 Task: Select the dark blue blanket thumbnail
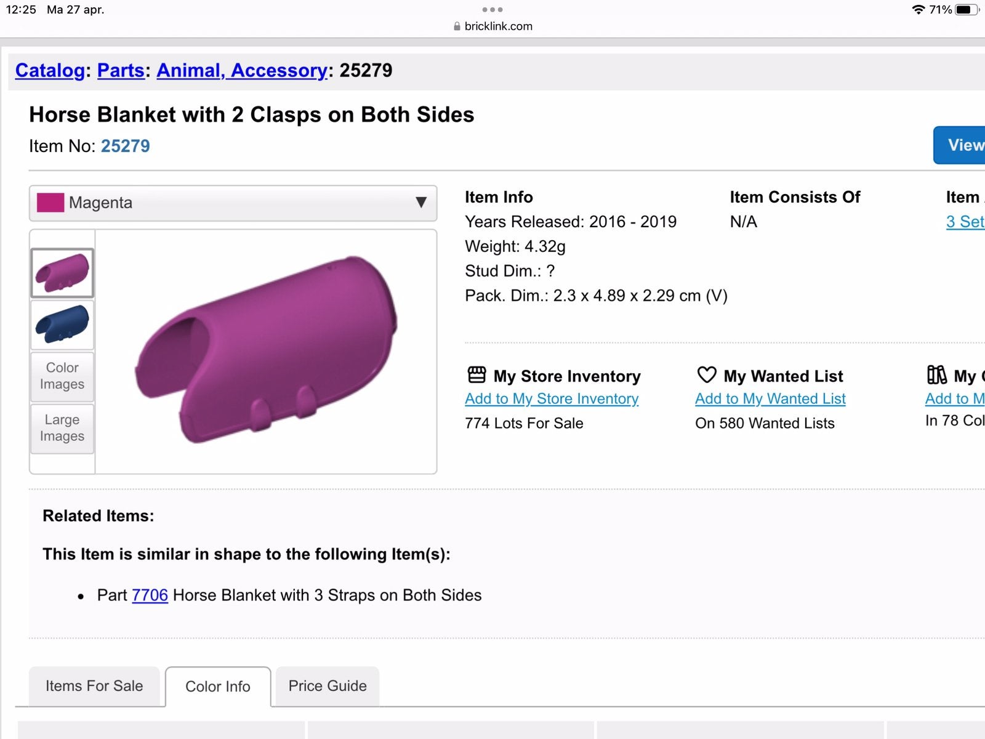pos(62,325)
